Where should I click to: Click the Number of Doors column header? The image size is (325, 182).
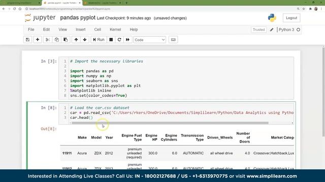243,138
